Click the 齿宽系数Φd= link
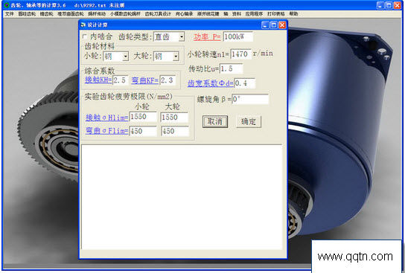405x273 pixels. 211,83
